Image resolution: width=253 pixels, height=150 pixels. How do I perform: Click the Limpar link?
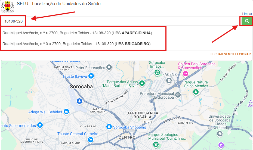coord(247,14)
